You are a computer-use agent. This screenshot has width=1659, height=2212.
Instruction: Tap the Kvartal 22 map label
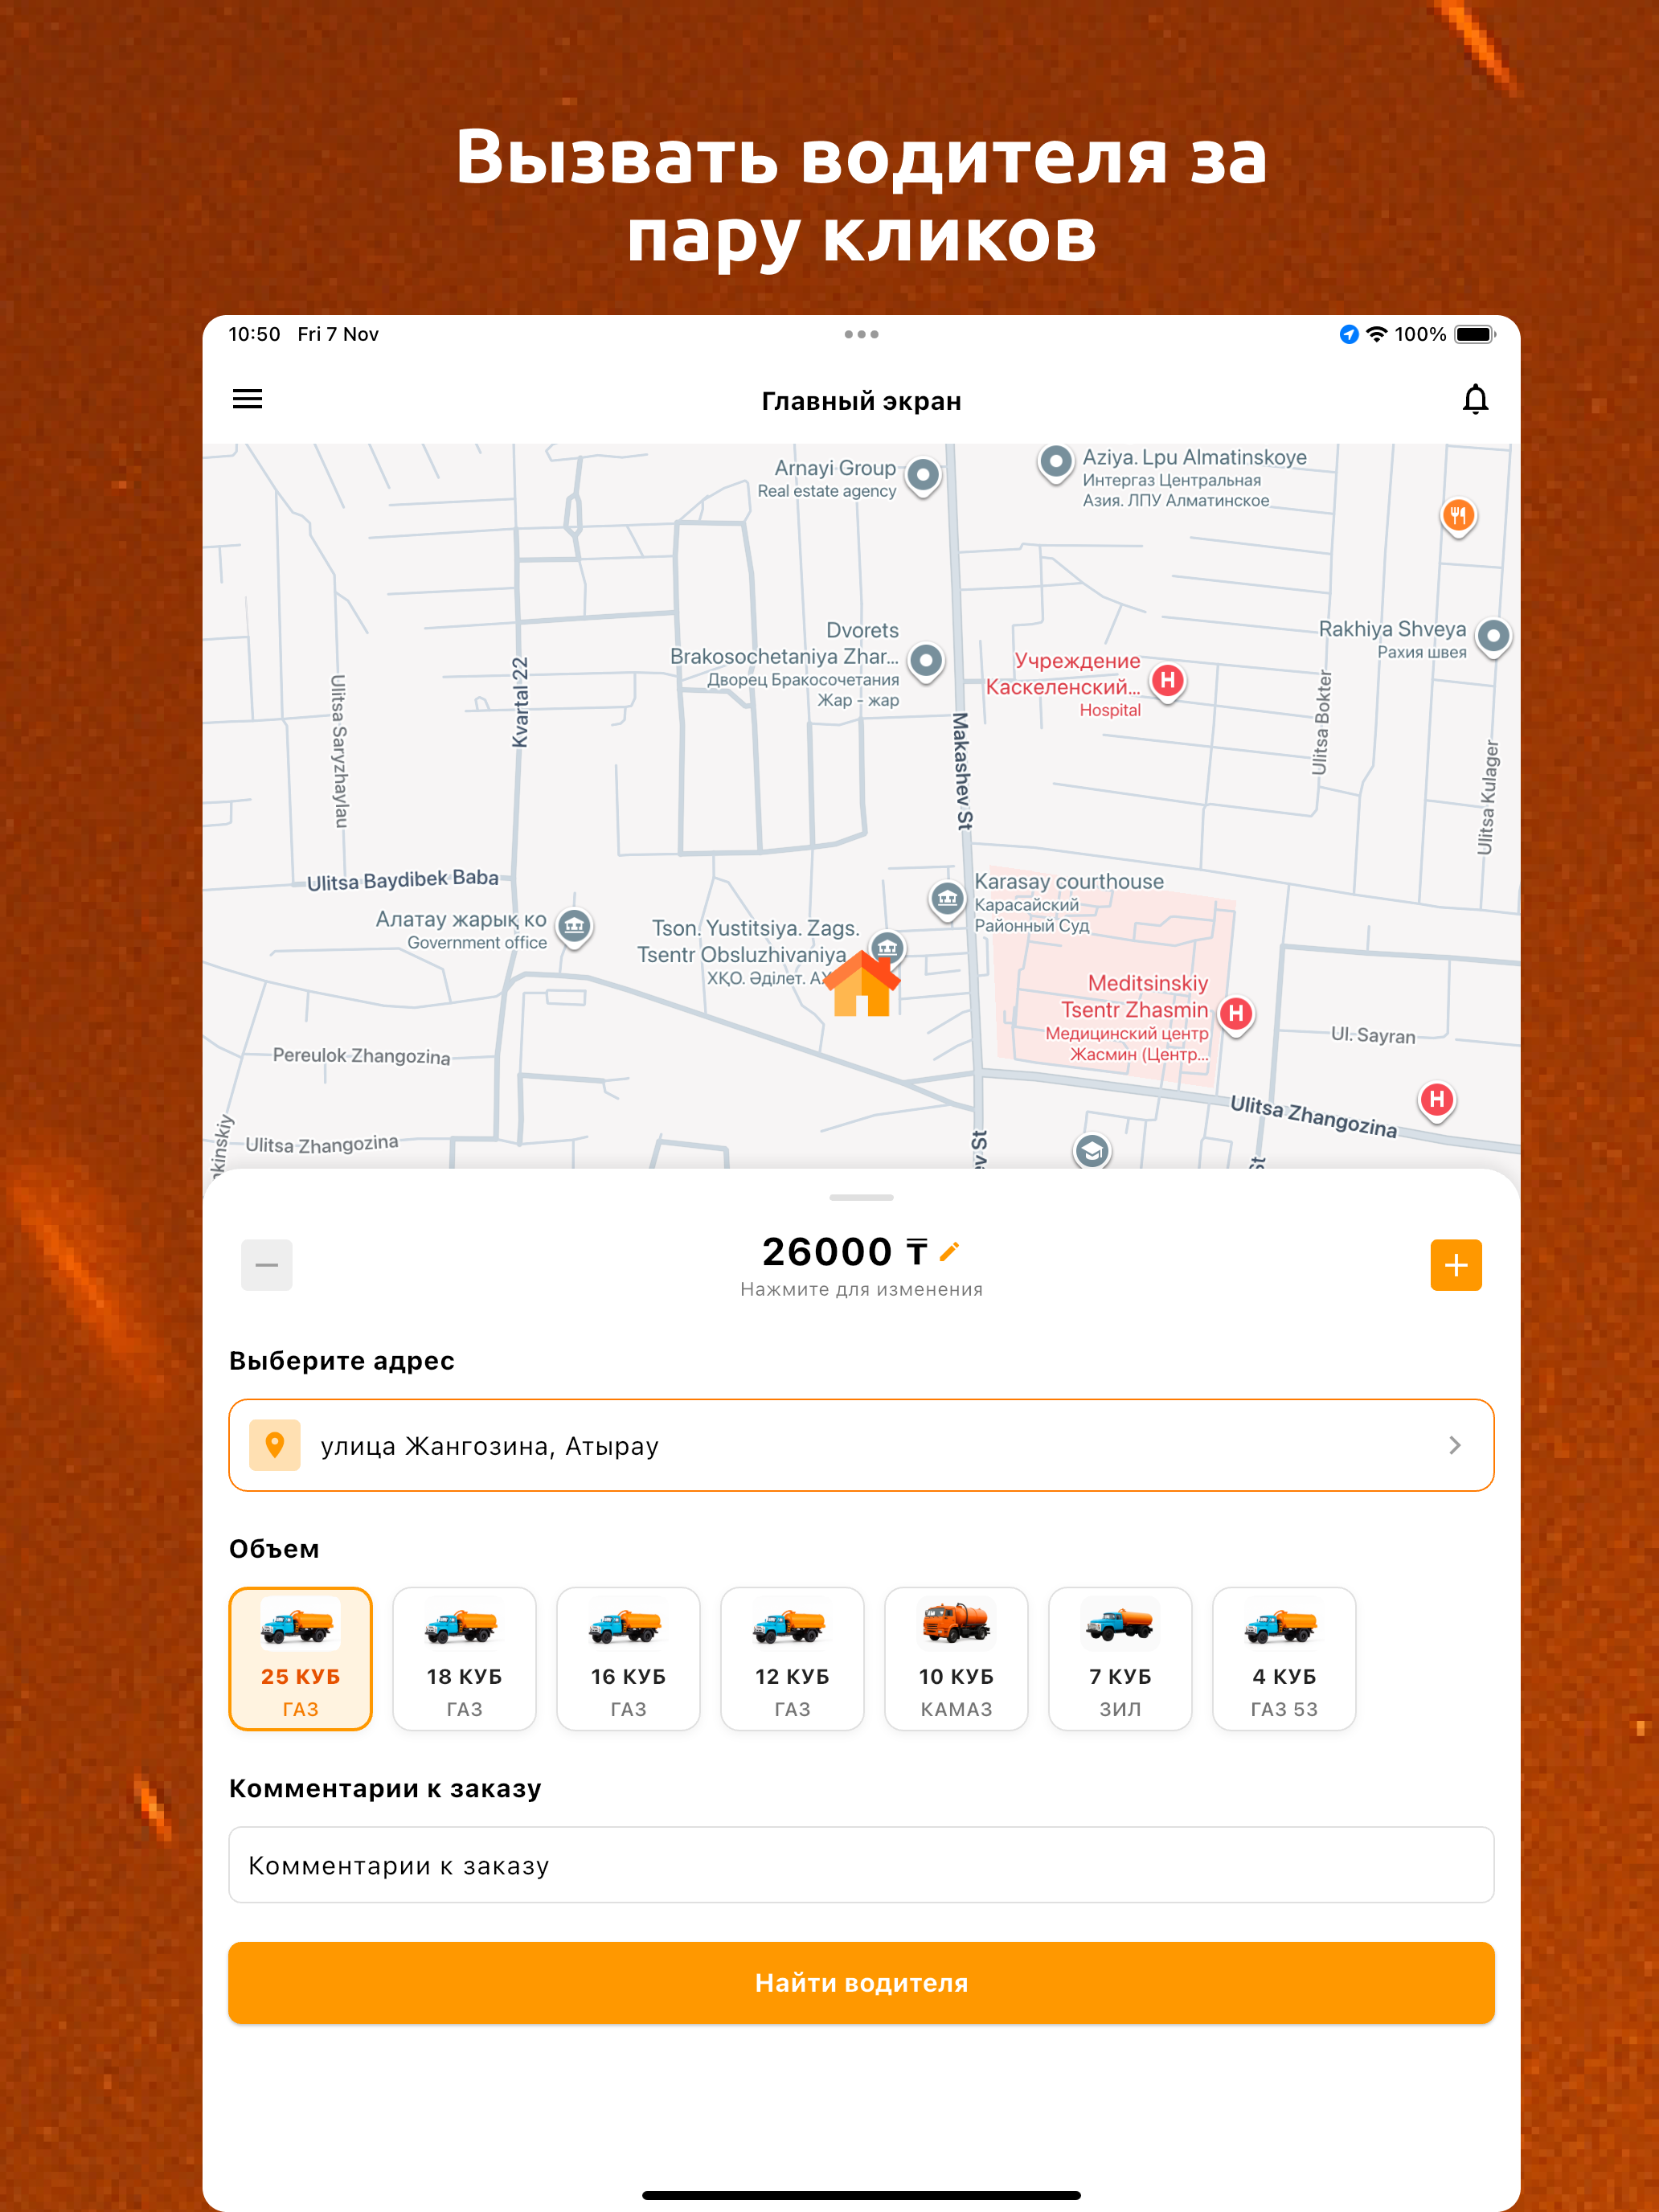click(x=520, y=702)
